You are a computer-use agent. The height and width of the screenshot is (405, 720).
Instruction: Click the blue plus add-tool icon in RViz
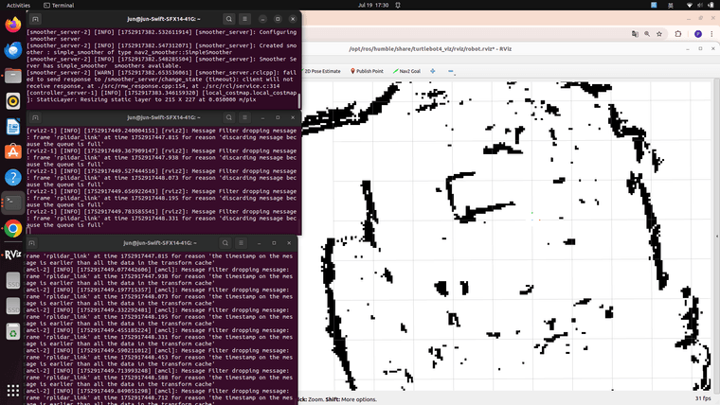[x=433, y=71]
